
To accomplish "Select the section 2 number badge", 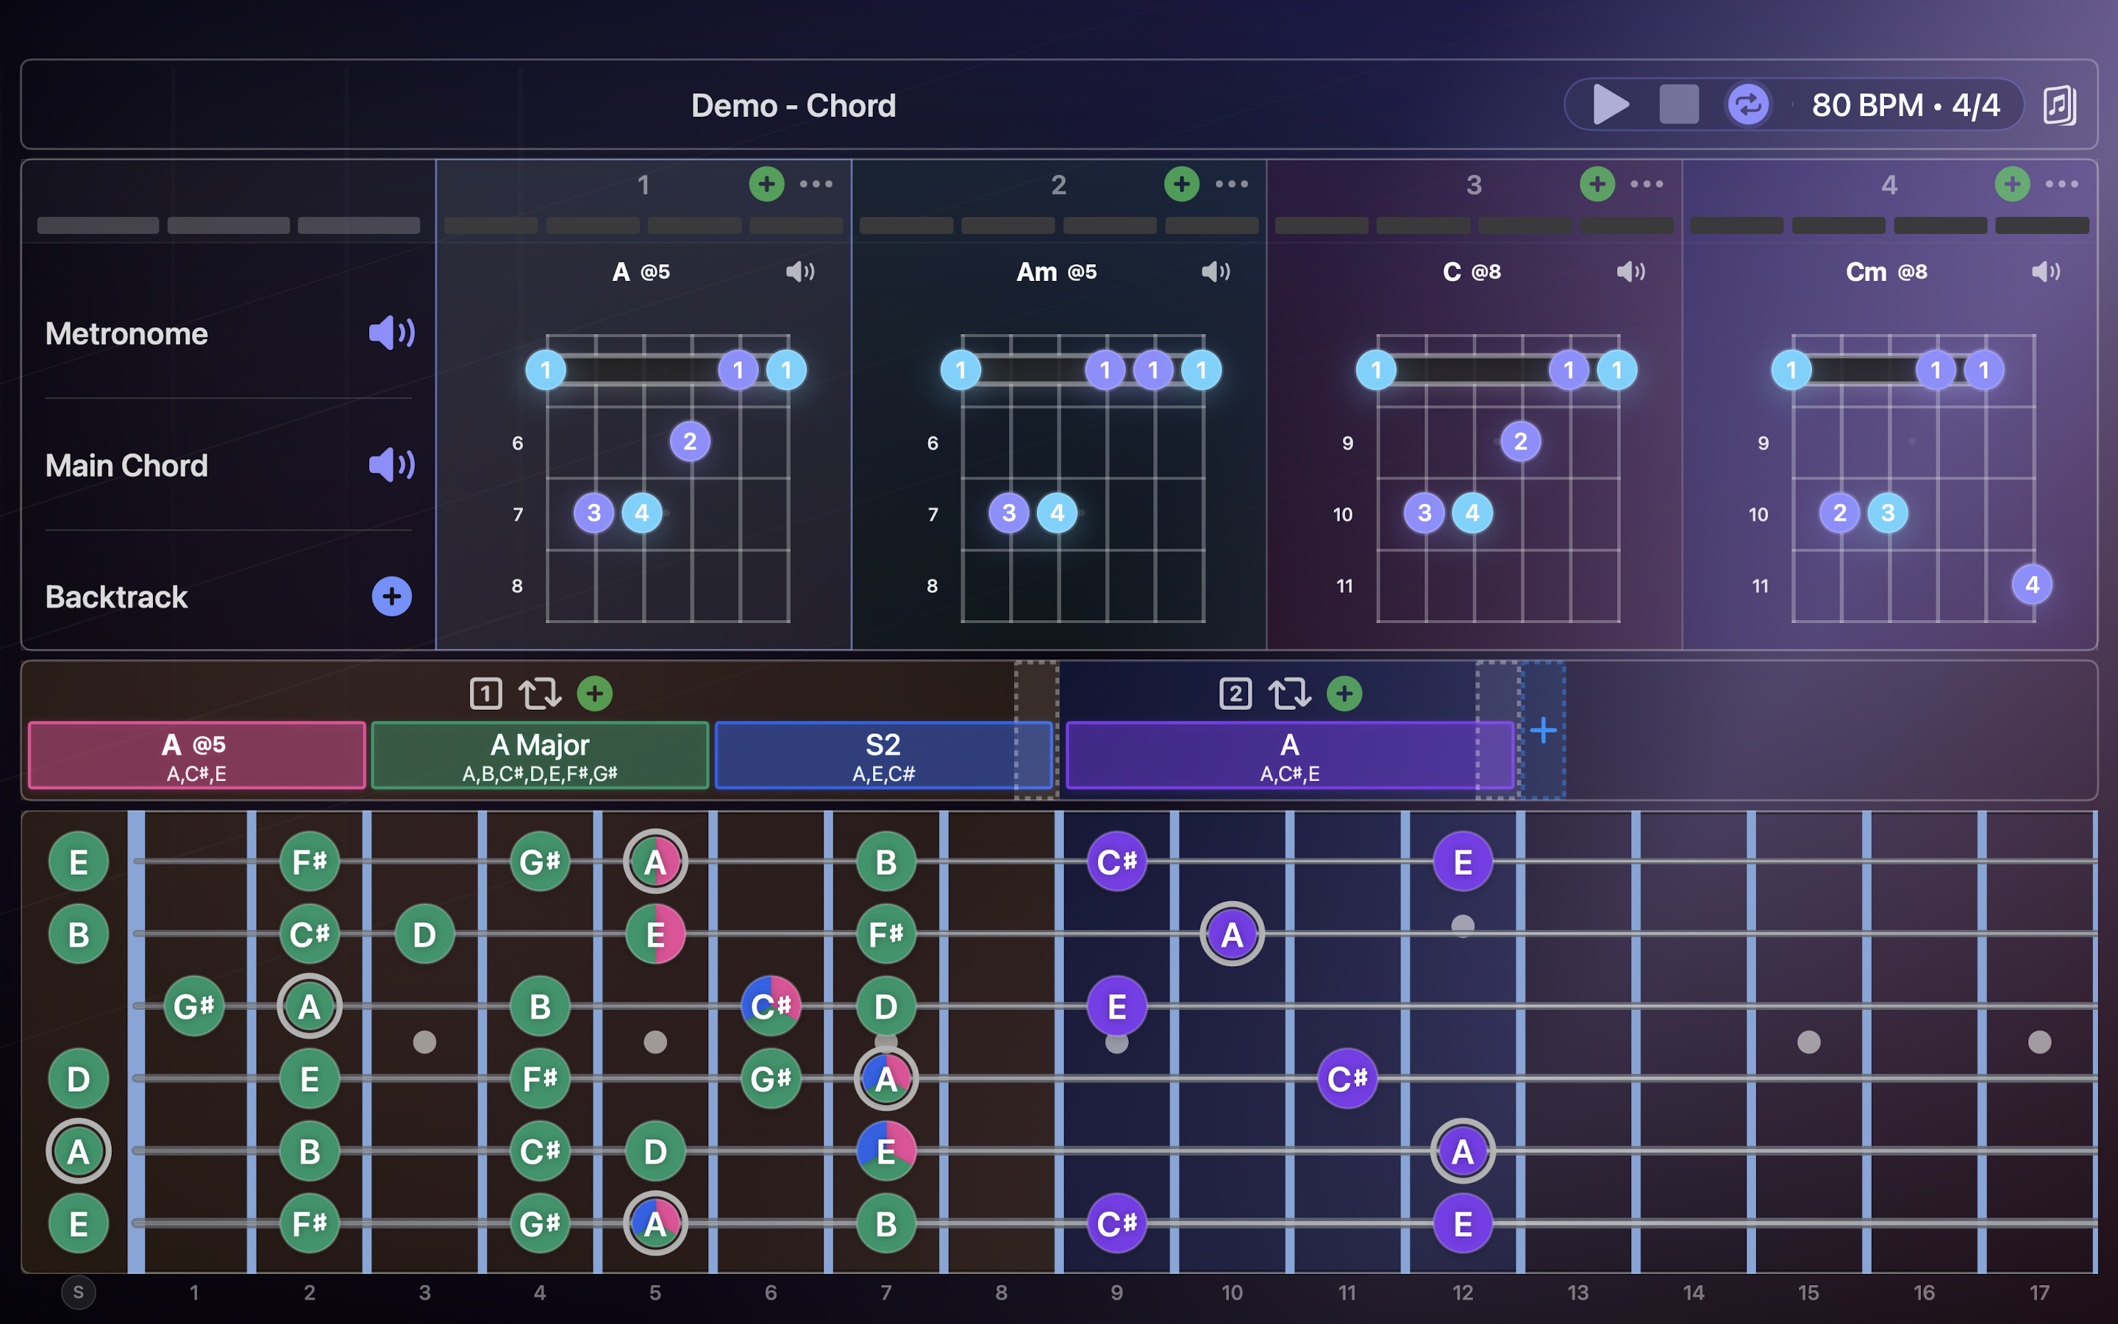I will pyautogui.click(x=1234, y=693).
